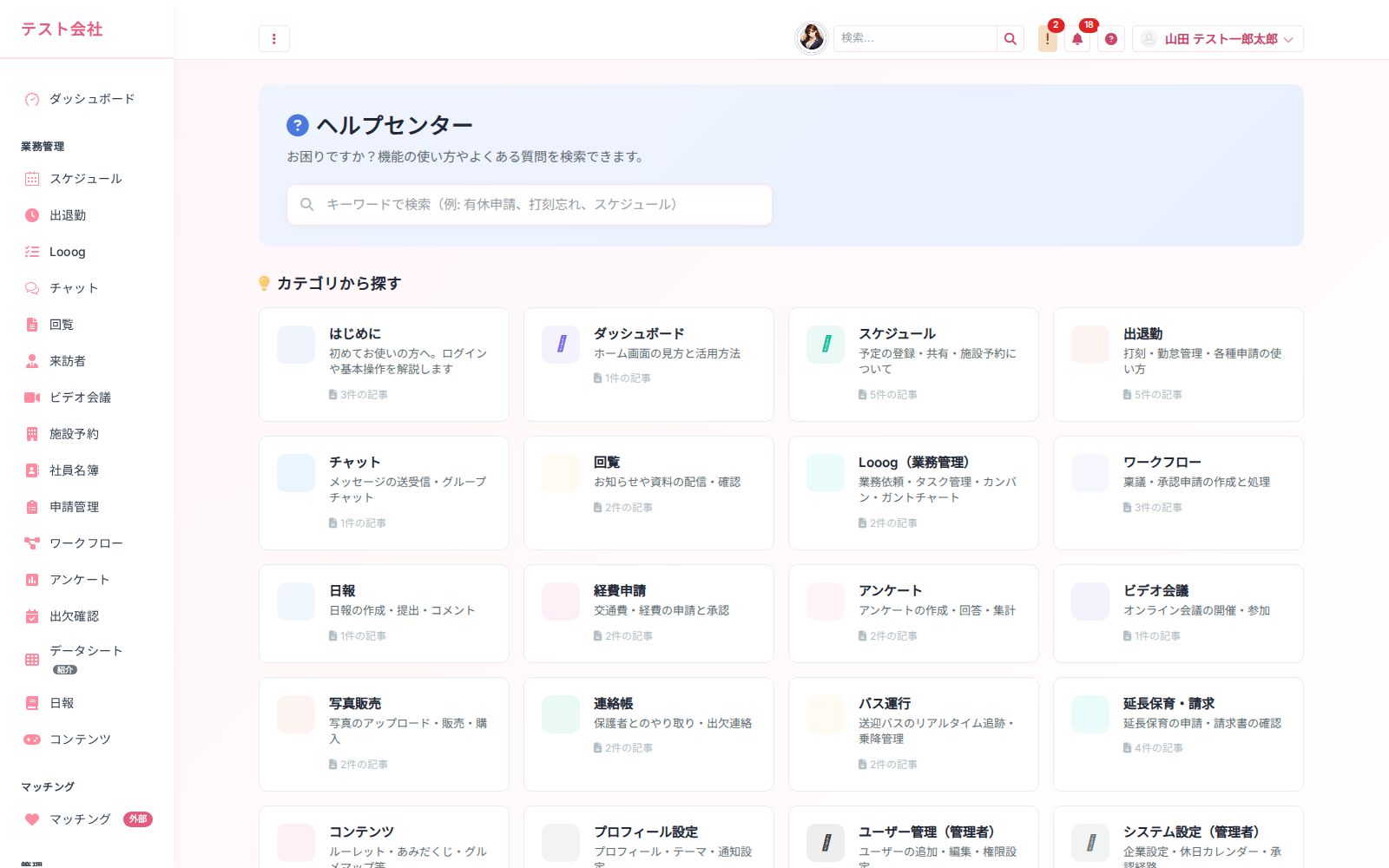Open the ワークフロー help category card
Screen dimensions: 1389x868
(1178, 493)
